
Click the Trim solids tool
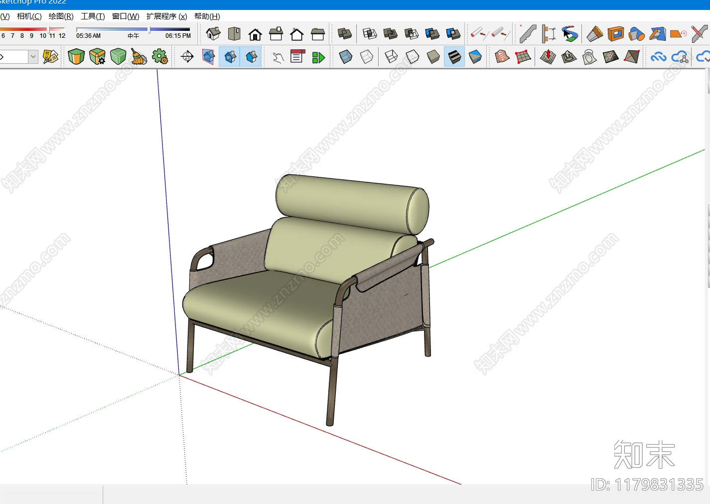click(432, 34)
